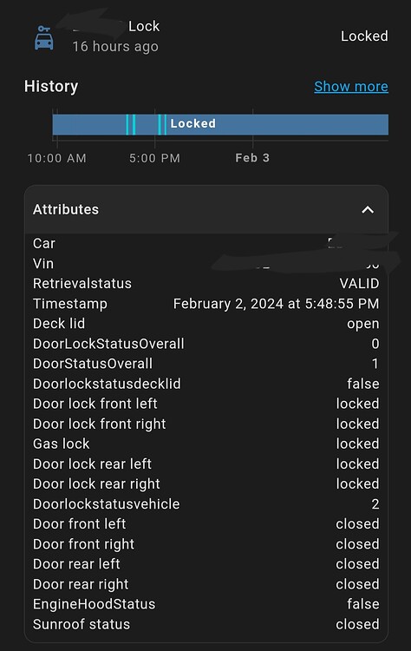Select the Timestamp attribute row
Screen dimensions: 411x651
pos(206,304)
